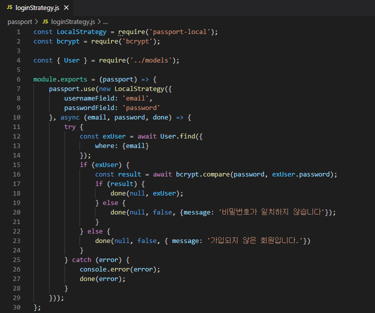Click passwordField property
This screenshot has height=313, width=375.
click(x=89, y=108)
